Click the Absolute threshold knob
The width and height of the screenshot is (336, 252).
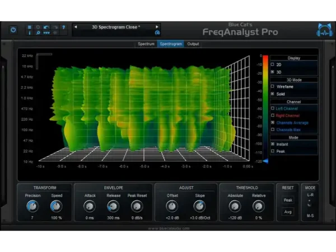pyautogui.click(x=235, y=206)
